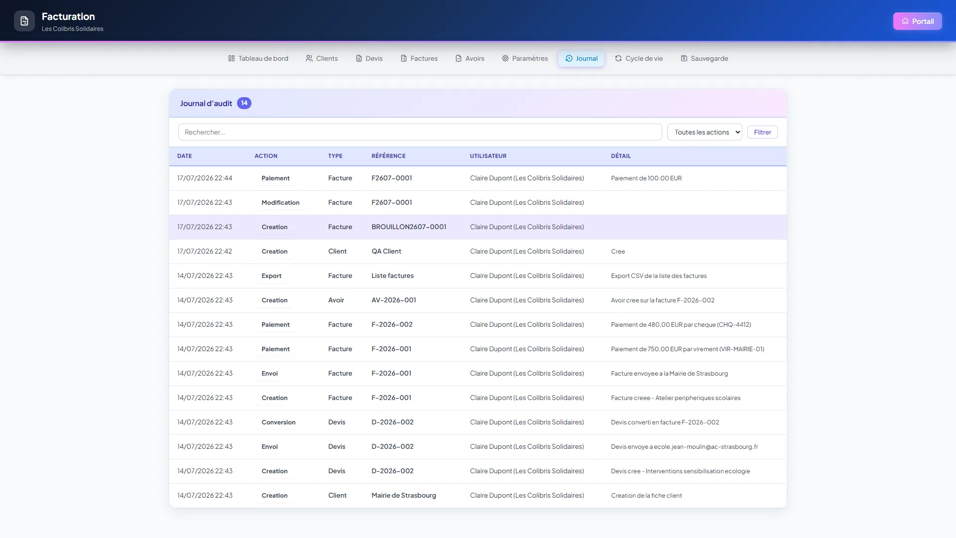
Task: Switch to the Avoirs tab
Action: pos(470,58)
